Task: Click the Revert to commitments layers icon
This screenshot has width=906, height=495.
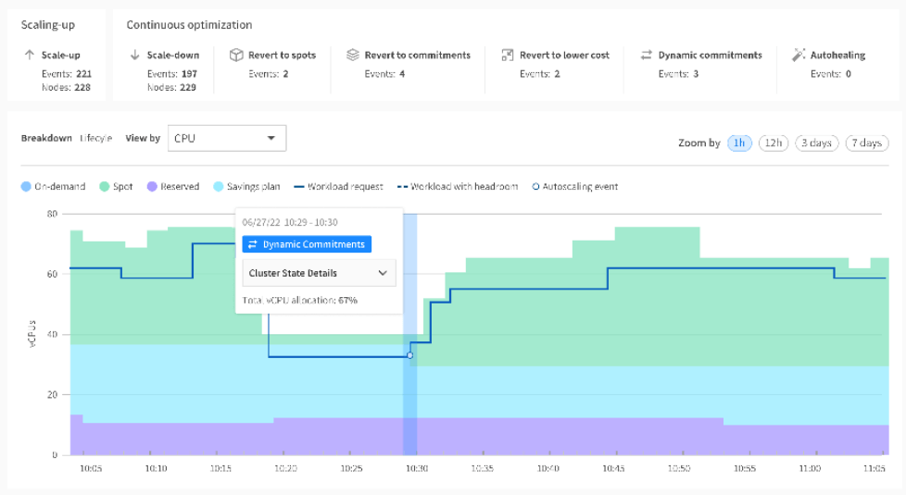Action: click(x=352, y=55)
